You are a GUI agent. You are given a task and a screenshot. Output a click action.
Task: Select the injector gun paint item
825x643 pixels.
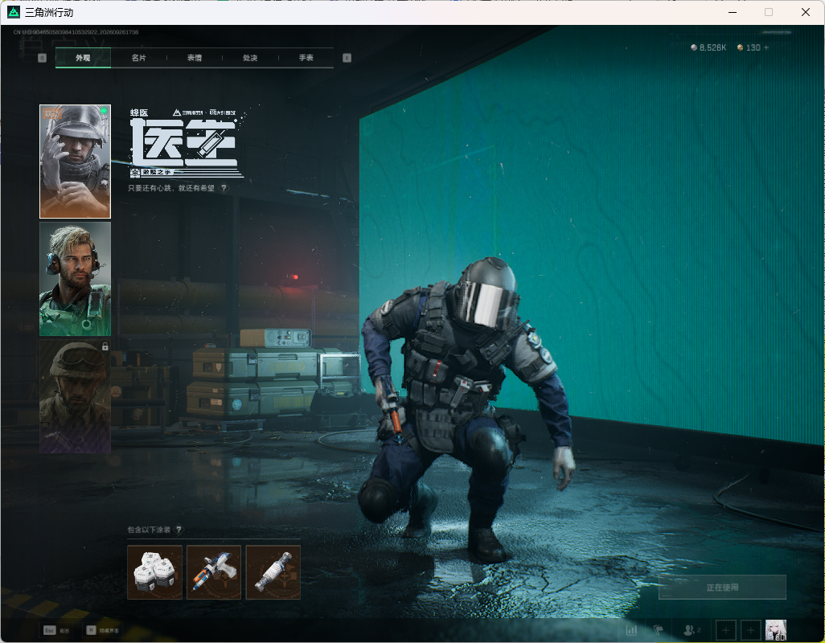tap(214, 572)
